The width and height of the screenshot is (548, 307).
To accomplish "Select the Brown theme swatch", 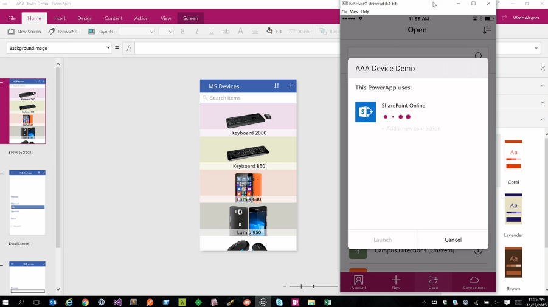I will pos(513,262).
